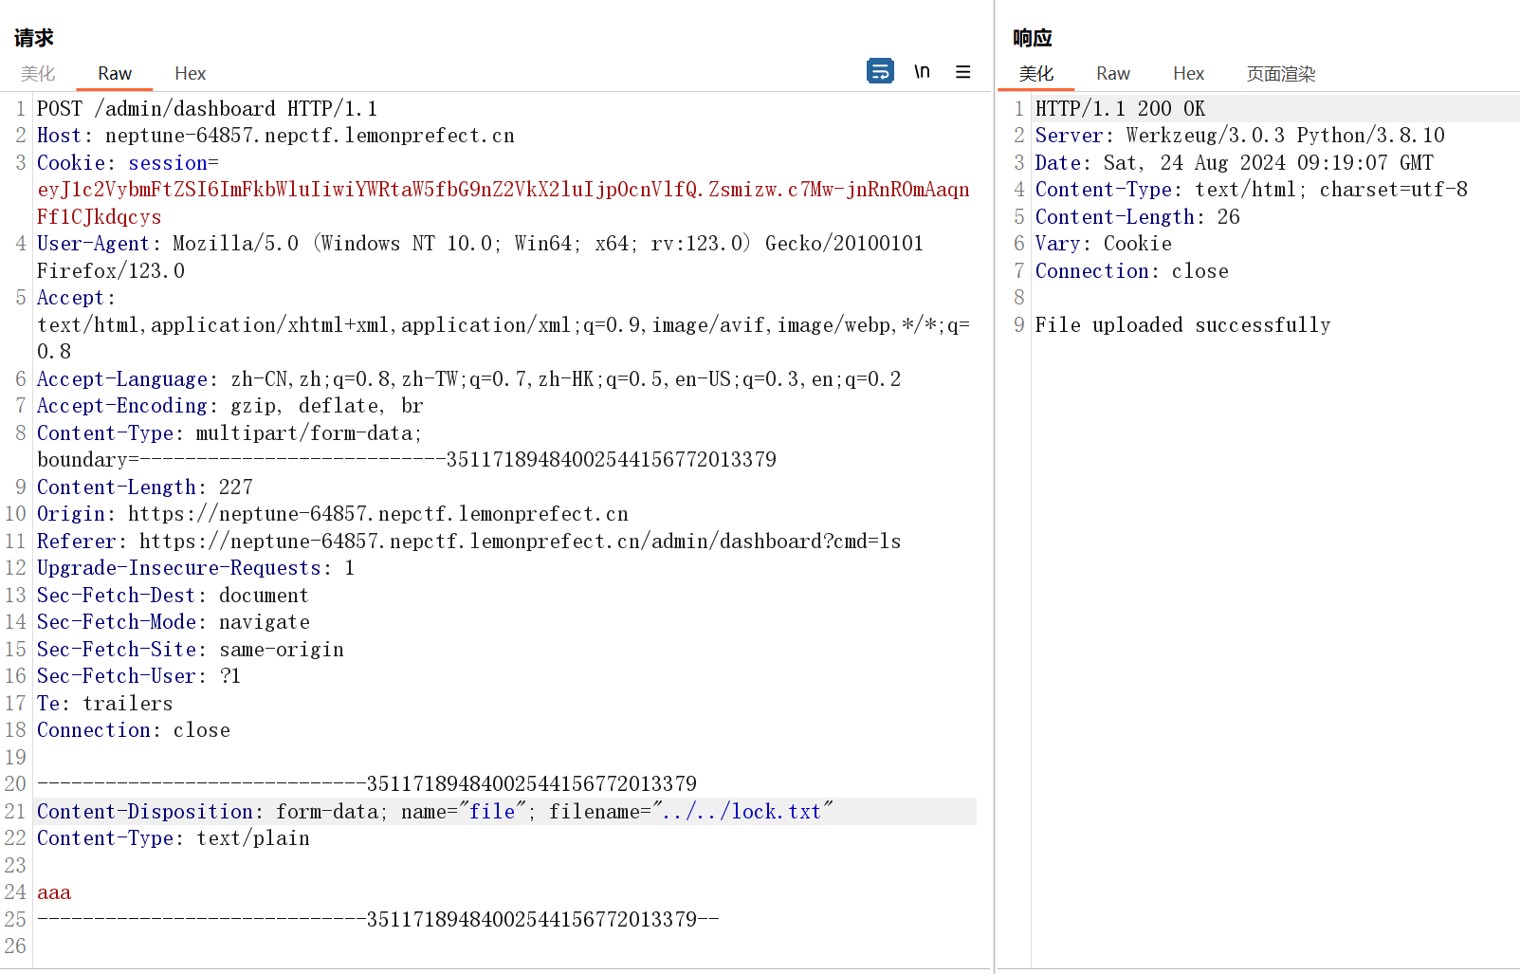Click the Accept-Language header line
The image size is (1520, 974).
click(x=468, y=379)
